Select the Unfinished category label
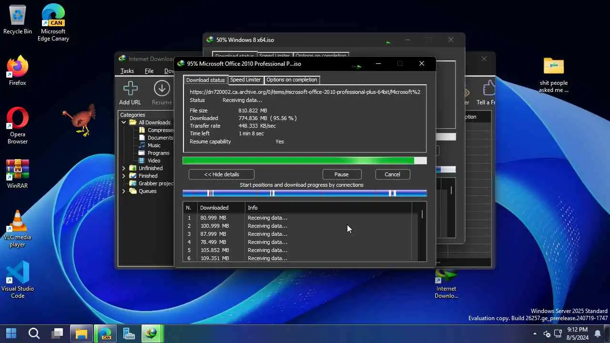This screenshot has height=343, width=610. tap(151, 168)
